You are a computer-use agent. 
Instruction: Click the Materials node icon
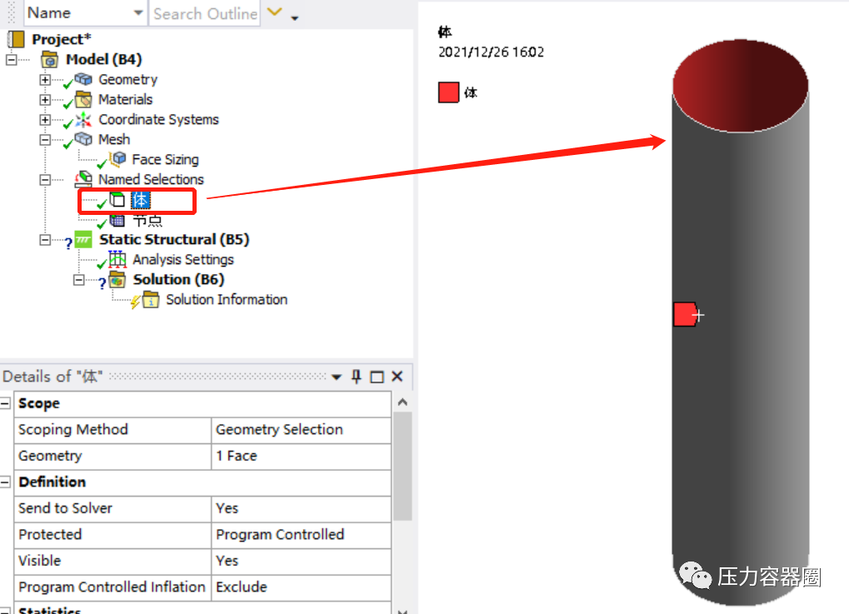[x=83, y=100]
